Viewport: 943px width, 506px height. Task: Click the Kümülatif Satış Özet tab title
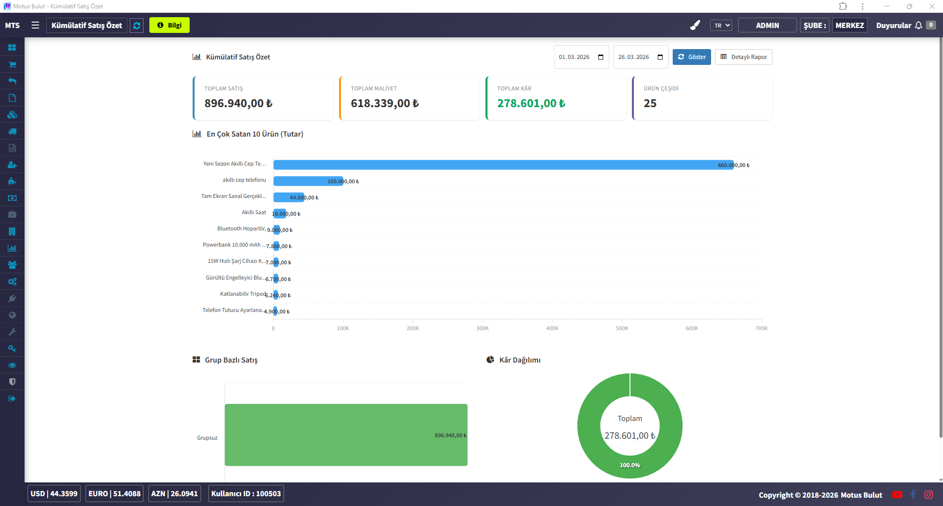tap(87, 26)
